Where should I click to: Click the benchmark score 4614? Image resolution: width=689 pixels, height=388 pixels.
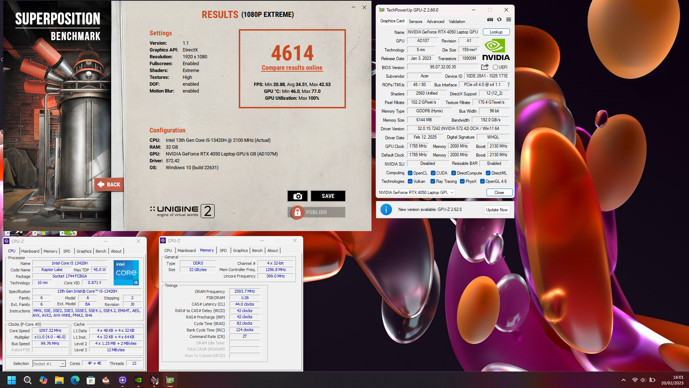(x=292, y=53)
